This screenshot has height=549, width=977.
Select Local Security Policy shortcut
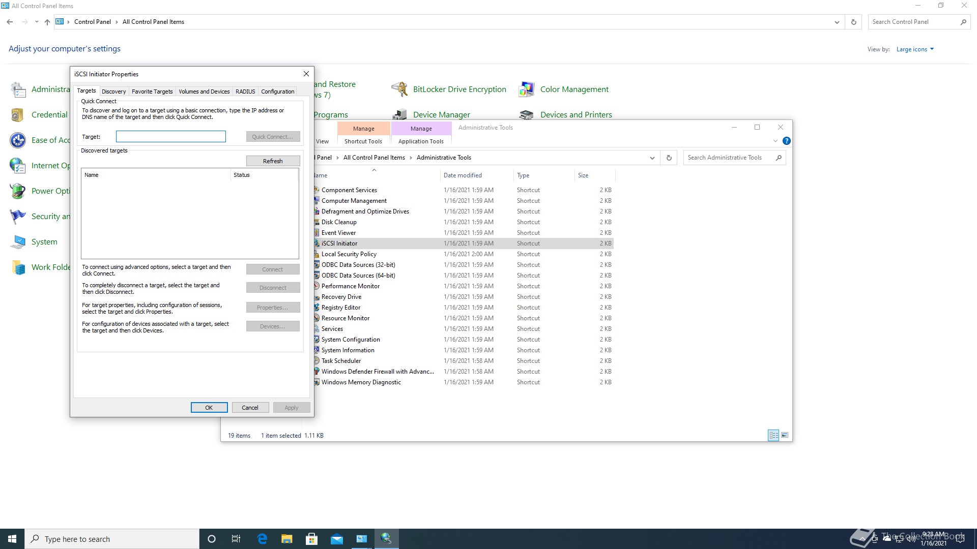(349, 254)
